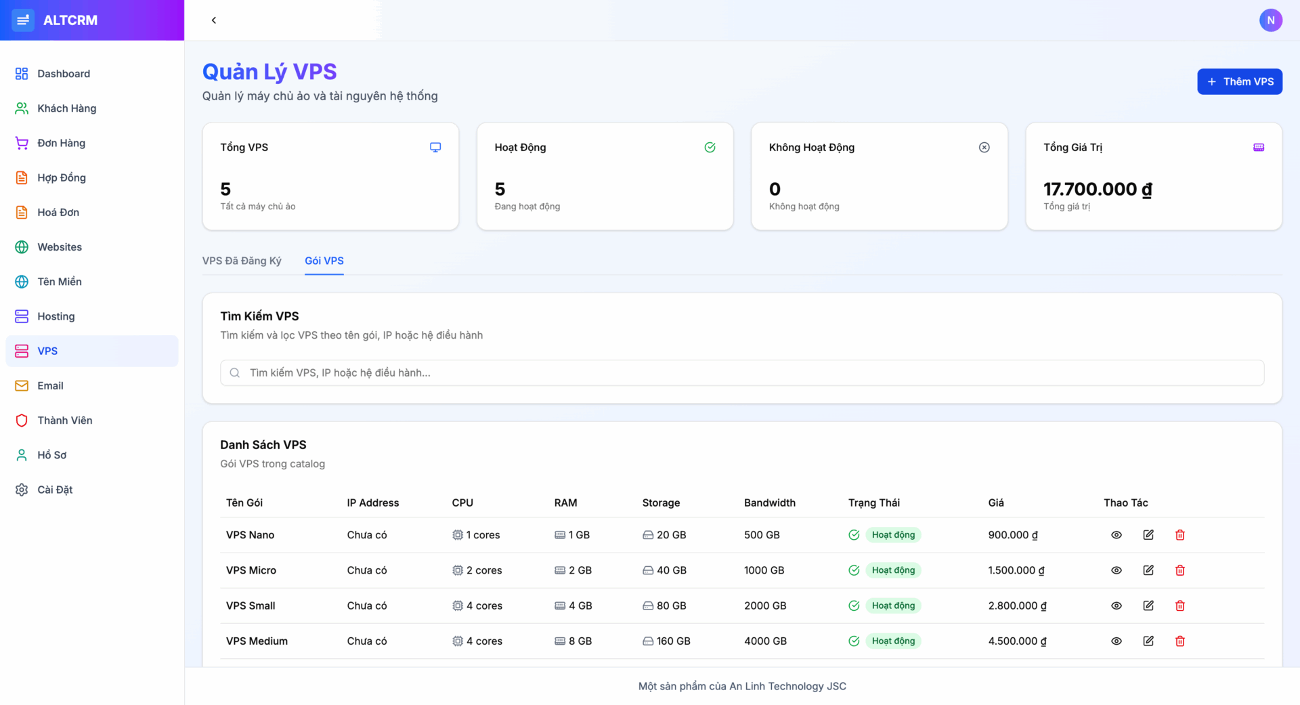Click the Thêm VPS button

click(1239, 81)
